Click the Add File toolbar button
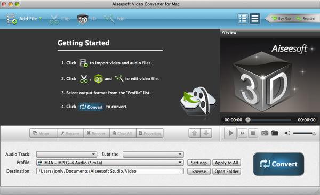The width and height of the screenshot is (320, 195). 22,19
